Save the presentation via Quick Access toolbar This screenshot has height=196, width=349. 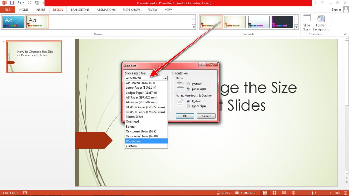(x=12, y=3)
